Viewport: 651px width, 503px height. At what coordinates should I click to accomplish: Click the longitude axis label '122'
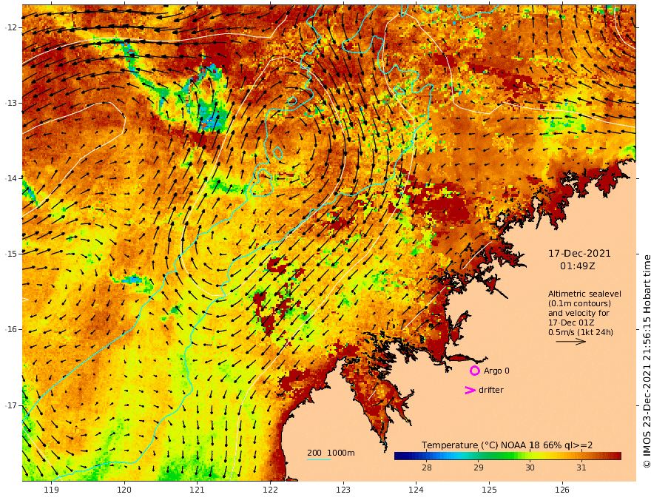(270, 490)
